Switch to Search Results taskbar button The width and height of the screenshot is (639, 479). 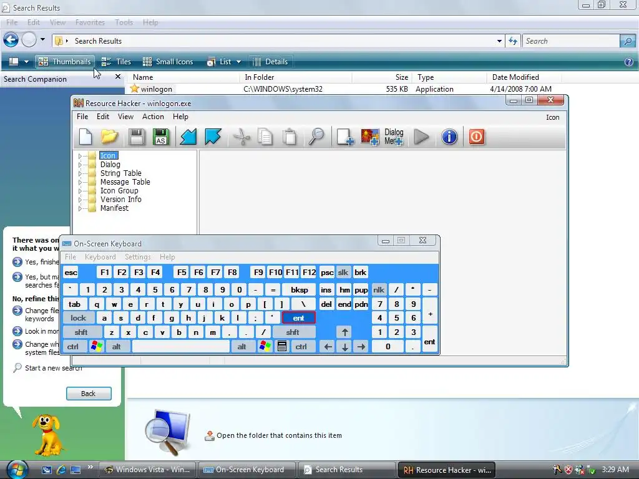[346, 470]
